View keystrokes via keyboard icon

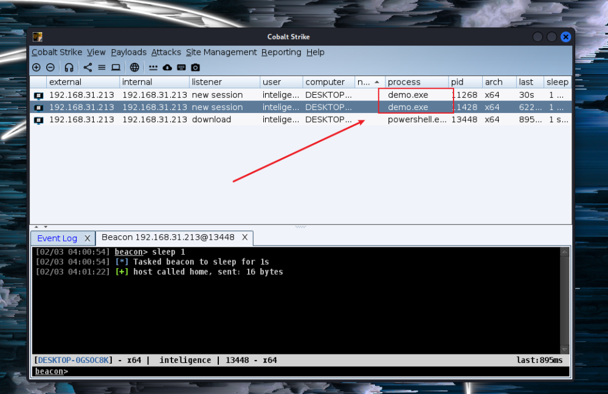pos(181,67)
